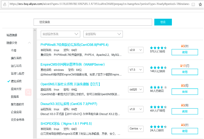
Task: Click the ¥0/月 price for PHPWind8.7
Action: [x=185, y=46]
